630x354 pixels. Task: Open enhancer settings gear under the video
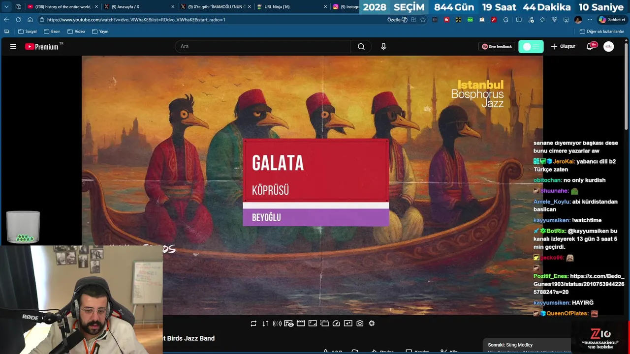click(x=372, y=324)
